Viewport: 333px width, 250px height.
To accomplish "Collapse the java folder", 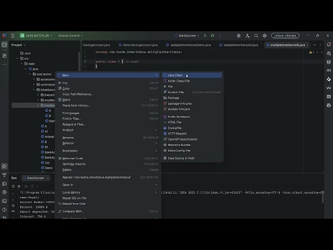I will [x=25, y=69].
